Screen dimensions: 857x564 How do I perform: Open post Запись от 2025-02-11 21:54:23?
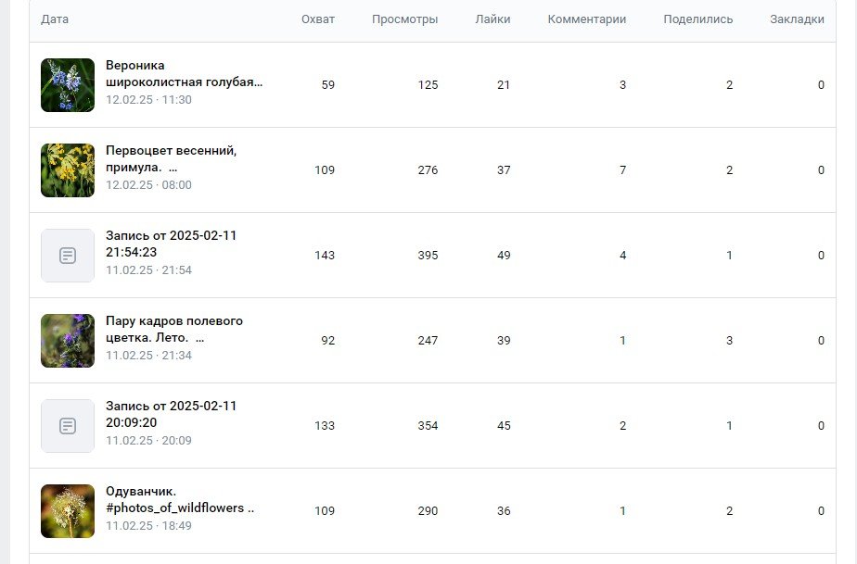tap(171, 244)
